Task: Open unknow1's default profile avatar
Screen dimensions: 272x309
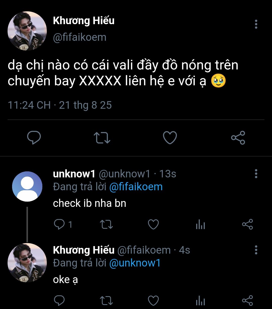Action: tap(27, 186)
